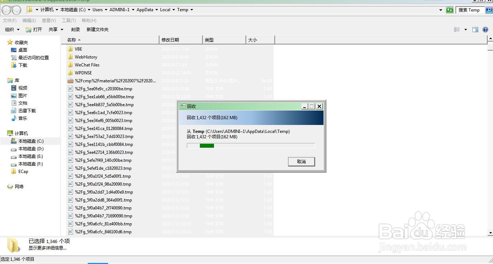
Task: Open 收藏夹 favorites star icon
Action: (x=10, y=42)
